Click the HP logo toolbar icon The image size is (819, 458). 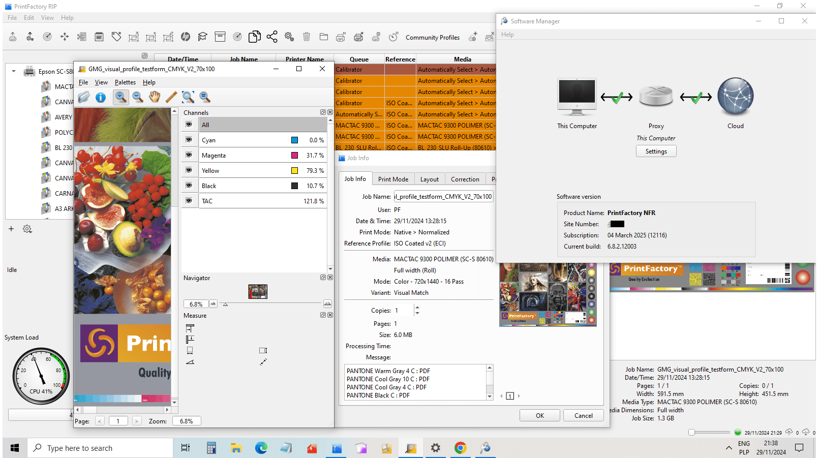186,37
